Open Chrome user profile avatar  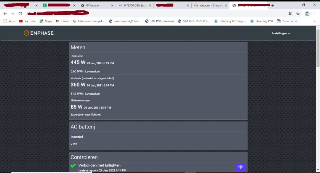coord(307,14)
